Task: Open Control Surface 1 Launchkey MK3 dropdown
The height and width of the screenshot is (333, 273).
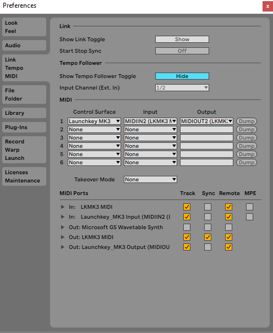Action: coord(94,121)
